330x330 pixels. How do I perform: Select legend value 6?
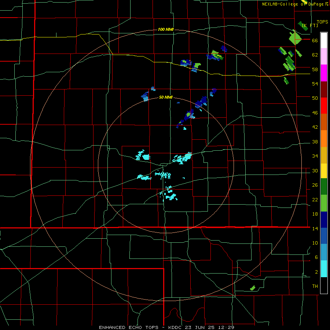click(x=316, y=257)
